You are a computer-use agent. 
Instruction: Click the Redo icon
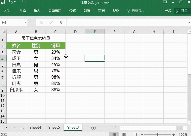coord(22,2)
